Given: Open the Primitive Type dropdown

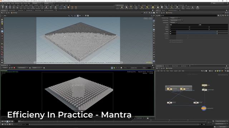Looking at the screenshot, I should click(175, 18).
